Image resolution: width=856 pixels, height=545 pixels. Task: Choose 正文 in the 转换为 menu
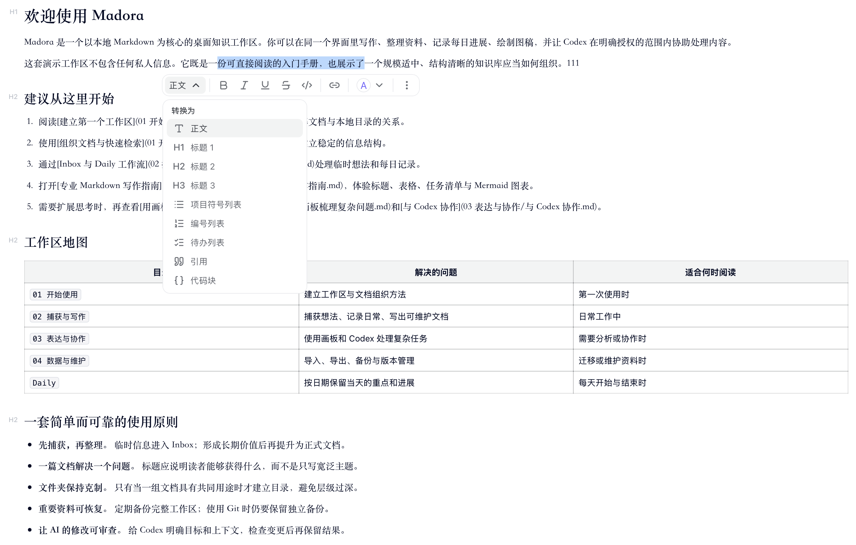[235, 128]
